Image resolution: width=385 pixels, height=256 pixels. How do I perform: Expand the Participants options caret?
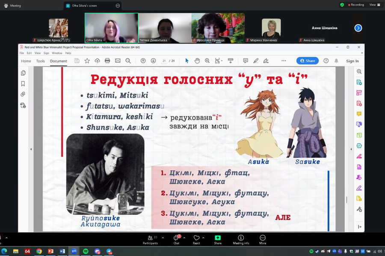coord(163,238)
